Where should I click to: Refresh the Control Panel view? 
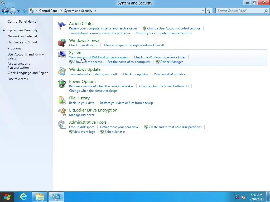coord(209,11)
